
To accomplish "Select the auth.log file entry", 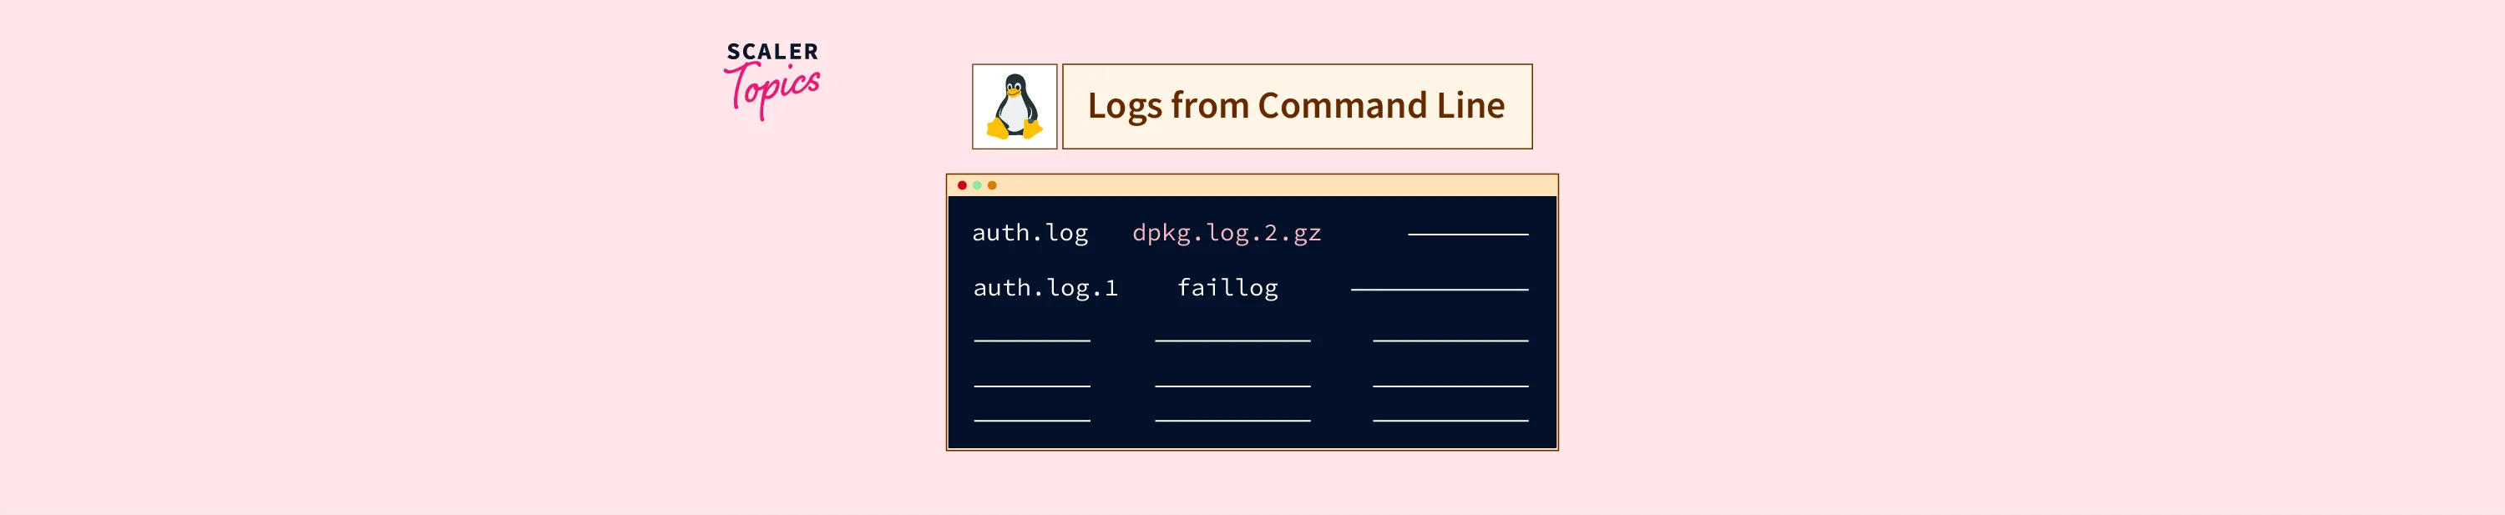I will coord(1030,233).
